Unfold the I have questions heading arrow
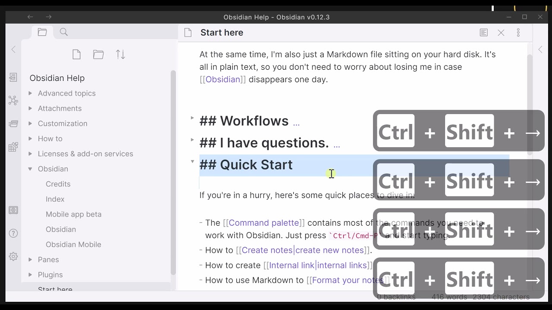This screenshot has height=310, width=552. (x=192, y=139)
